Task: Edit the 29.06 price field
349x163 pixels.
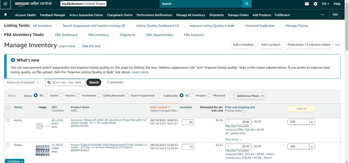Action: point(238,122)
